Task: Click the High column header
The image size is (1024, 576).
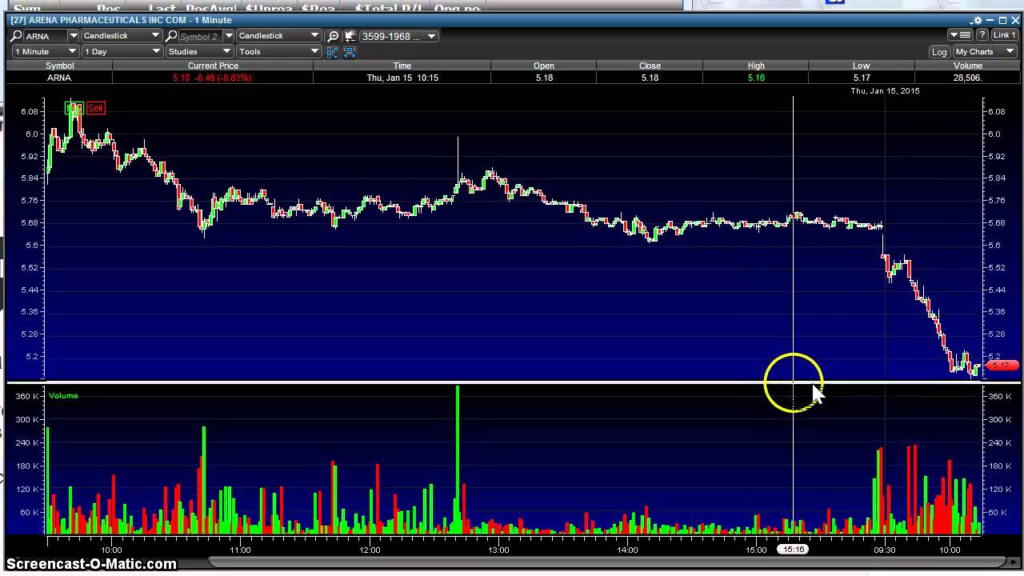Action: (756, 66)
